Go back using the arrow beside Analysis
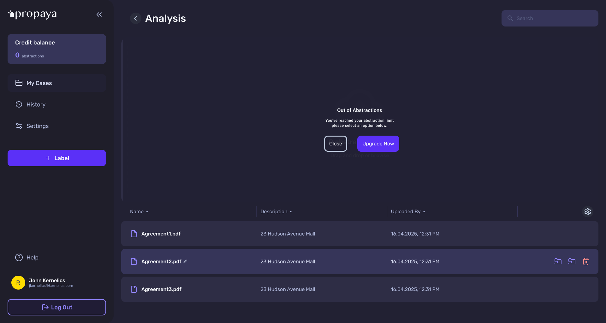 point(135,18)
